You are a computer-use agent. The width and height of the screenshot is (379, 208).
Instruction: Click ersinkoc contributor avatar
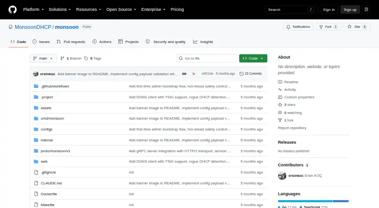[282, 176]
